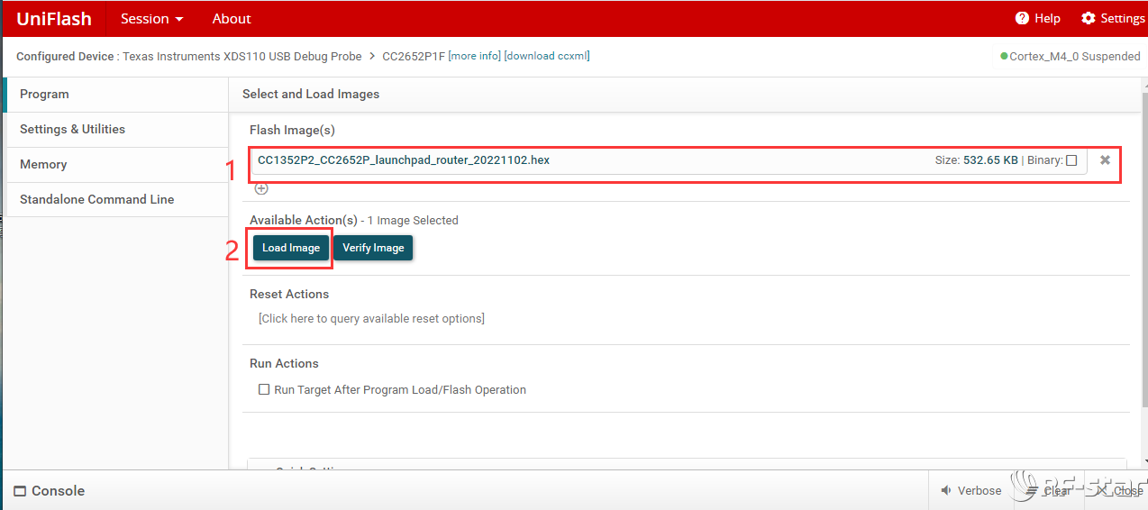Click the Console window icon
The width and height of the screenshot is (1148, 510).
pos(20,491)
